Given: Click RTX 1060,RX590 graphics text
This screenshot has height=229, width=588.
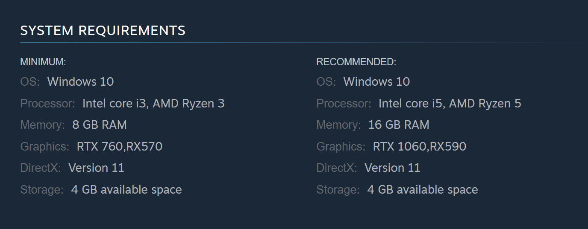Looking at the screenshot, I should 420,147.
